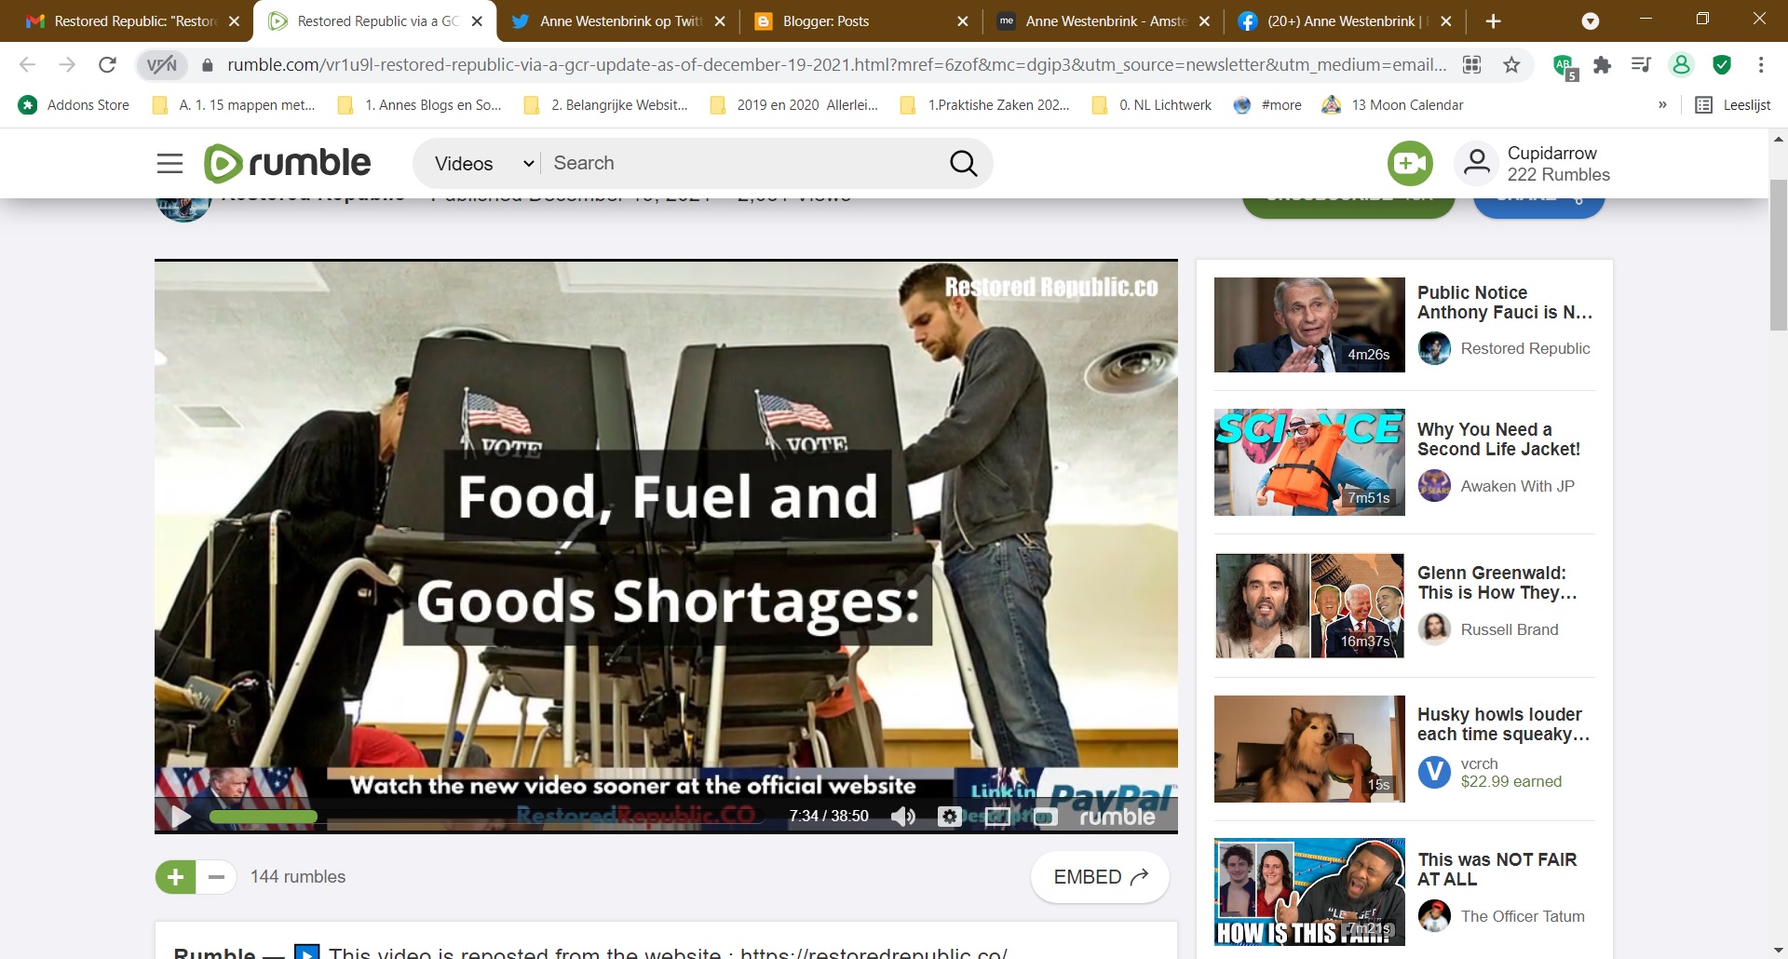Click the 144 rumbles count

(x=297, y=877)
